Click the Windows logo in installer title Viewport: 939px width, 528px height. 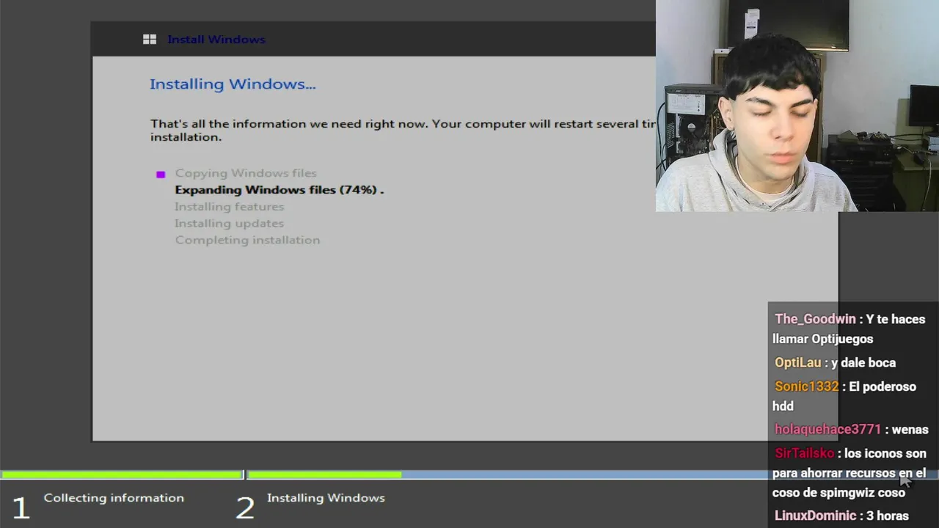pos(150,40)
